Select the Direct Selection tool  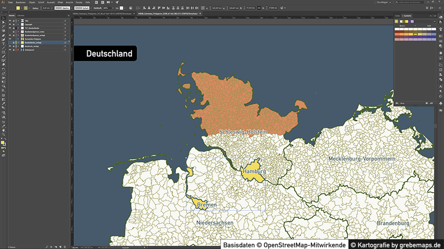[4, 22]
